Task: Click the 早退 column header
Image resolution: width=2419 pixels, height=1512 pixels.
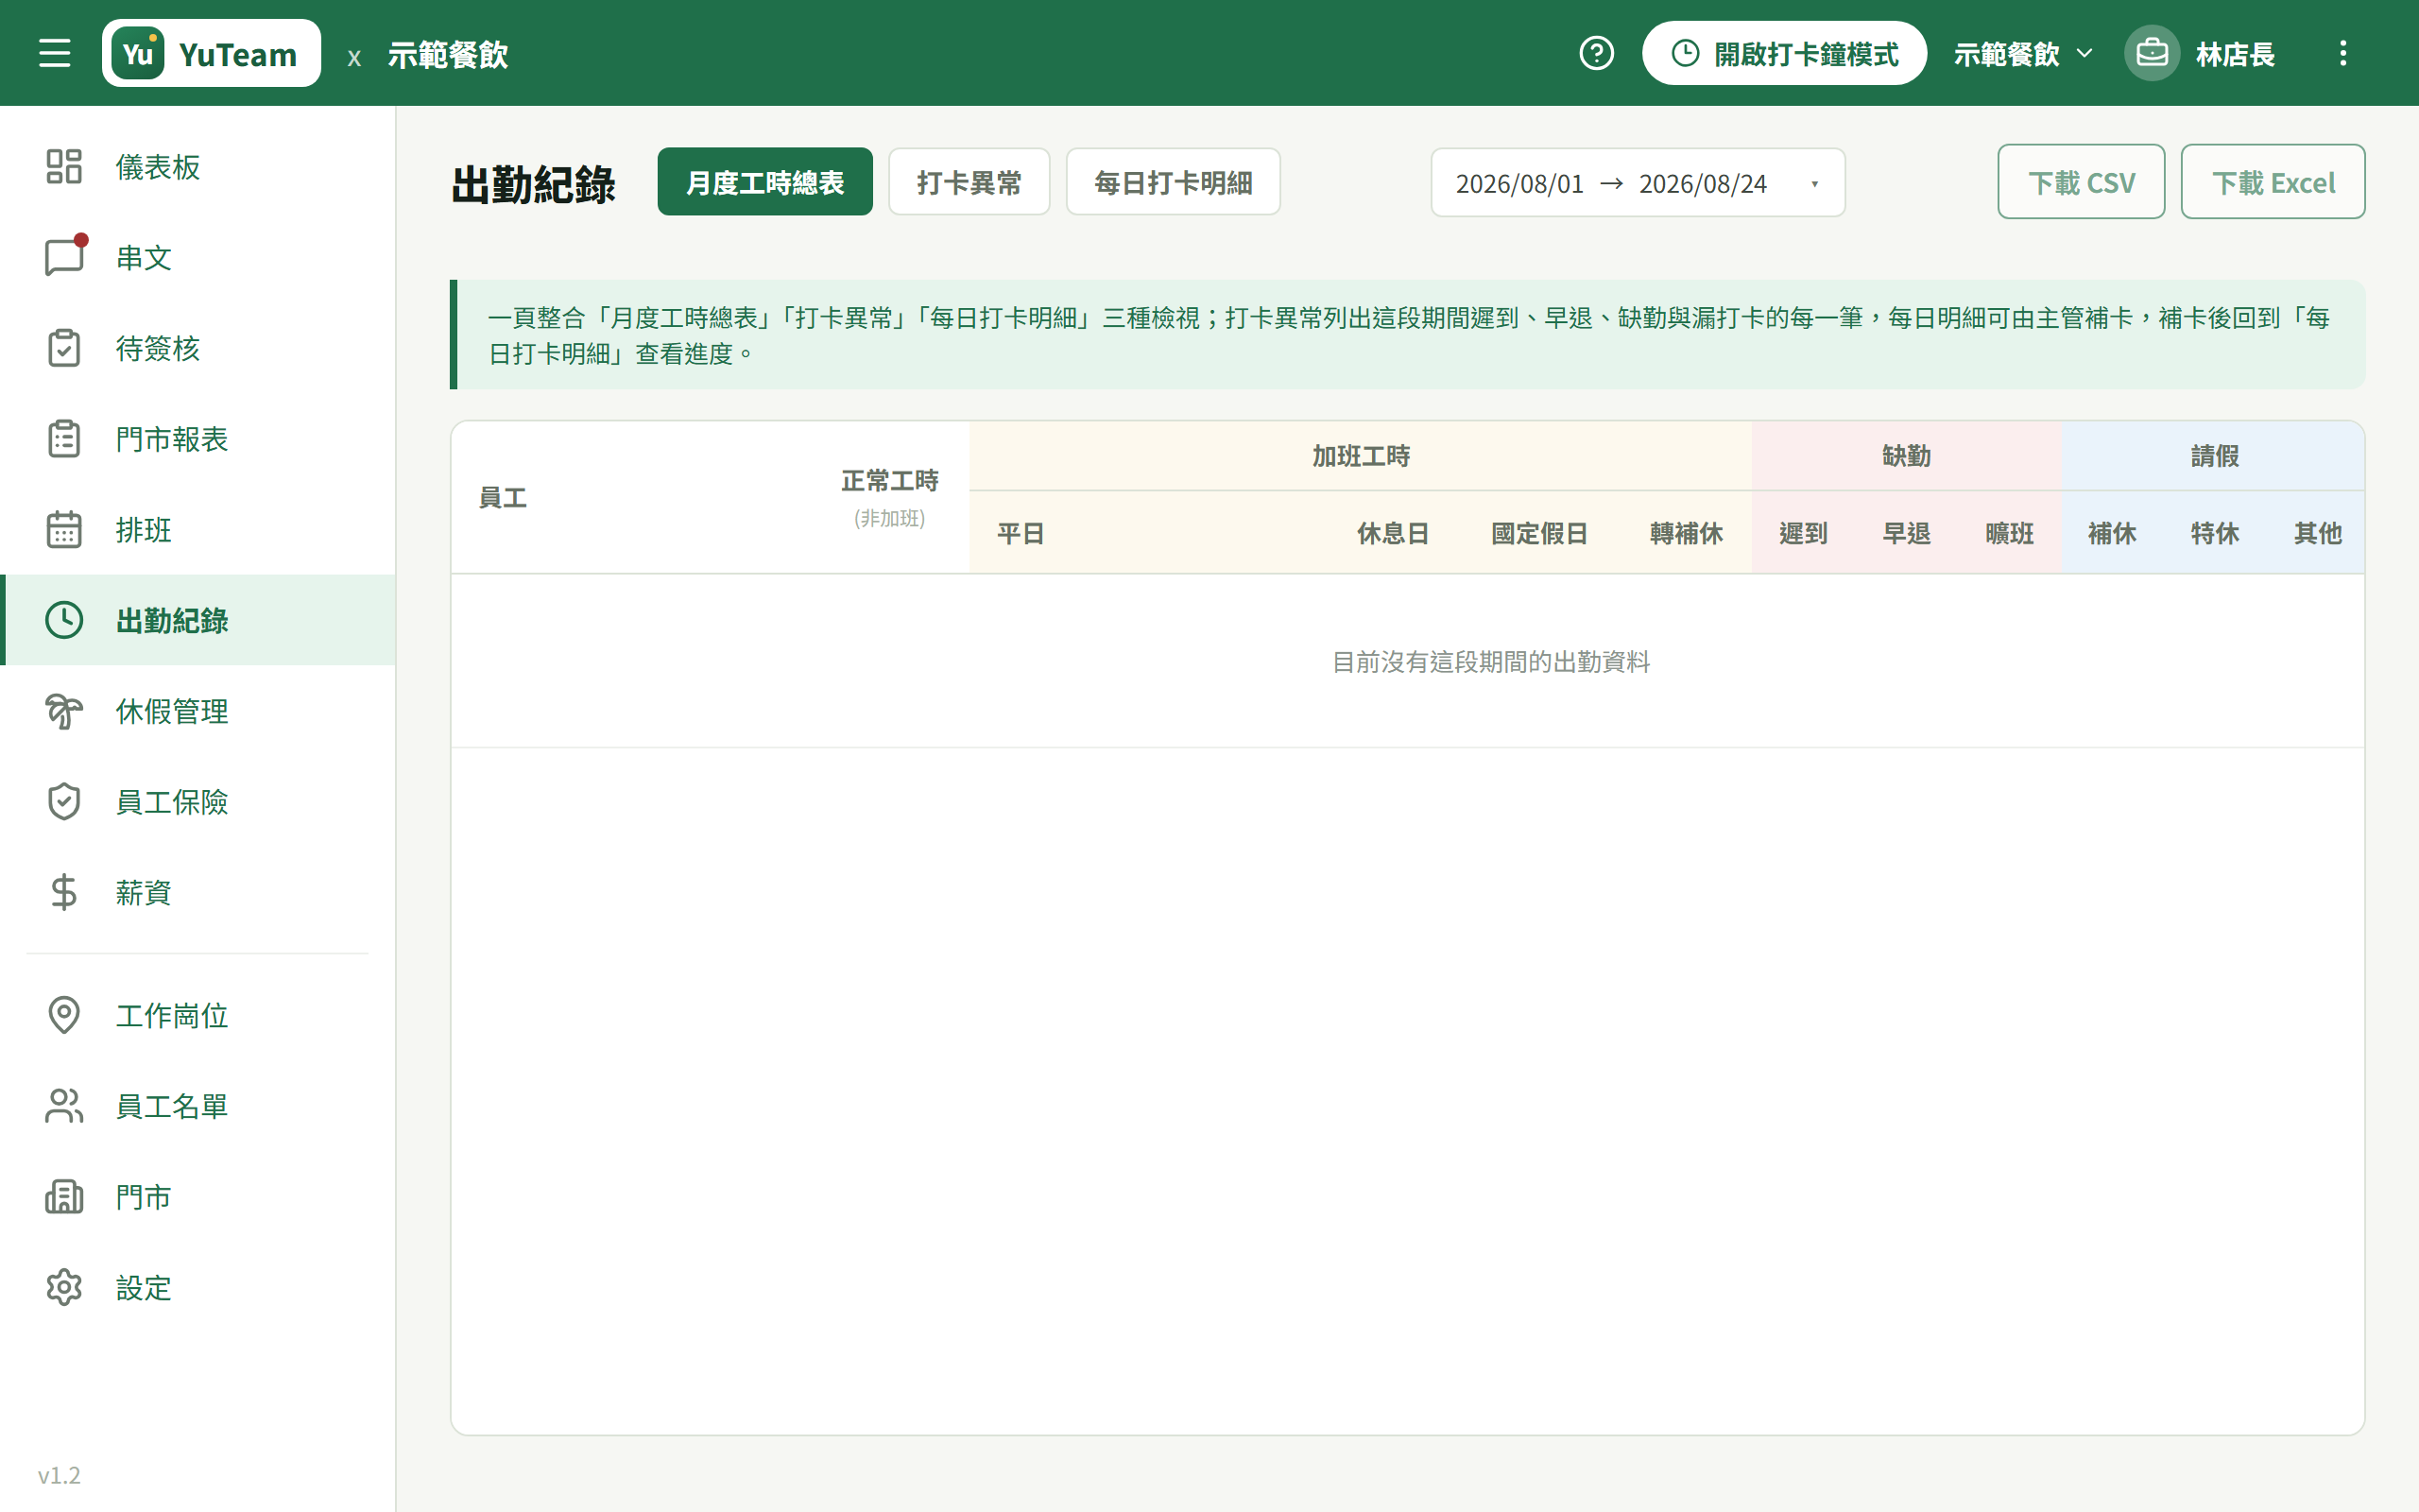Action: (1906, 534)
